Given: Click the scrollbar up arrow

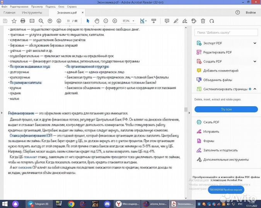Looking at the screenshot, I should [x=186, y=28].
